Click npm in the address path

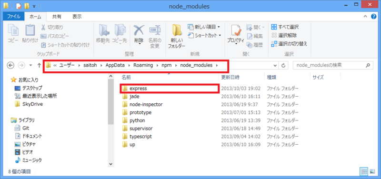[x=166, y=65]
